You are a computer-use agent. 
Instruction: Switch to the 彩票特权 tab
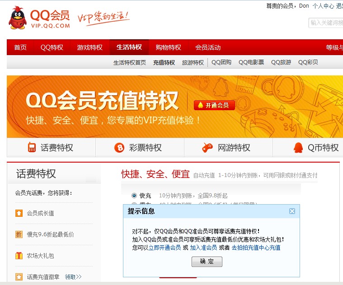(140, 147)
